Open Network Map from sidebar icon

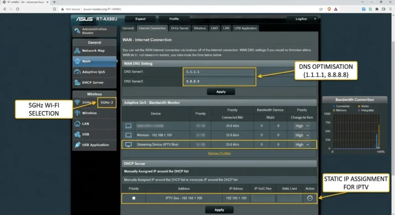tap(77, 51)
